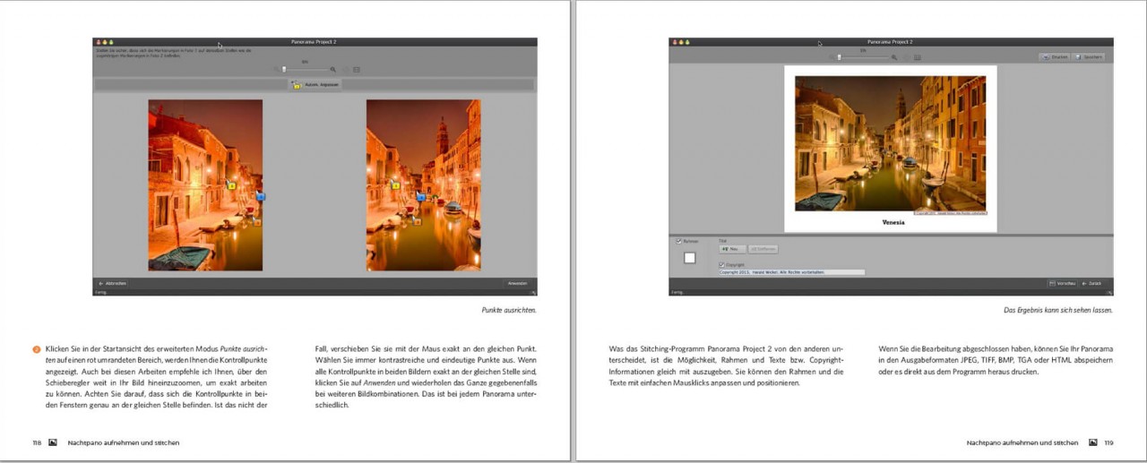Image resolution: width=1147 pixels, height=463 pixels.
Task: Click zoom-in magnifier in right Panorama window
Action: pos(895,57)
